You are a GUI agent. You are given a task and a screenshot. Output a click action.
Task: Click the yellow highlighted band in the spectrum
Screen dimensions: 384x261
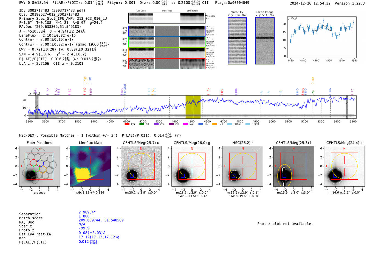tap(193, 107)
